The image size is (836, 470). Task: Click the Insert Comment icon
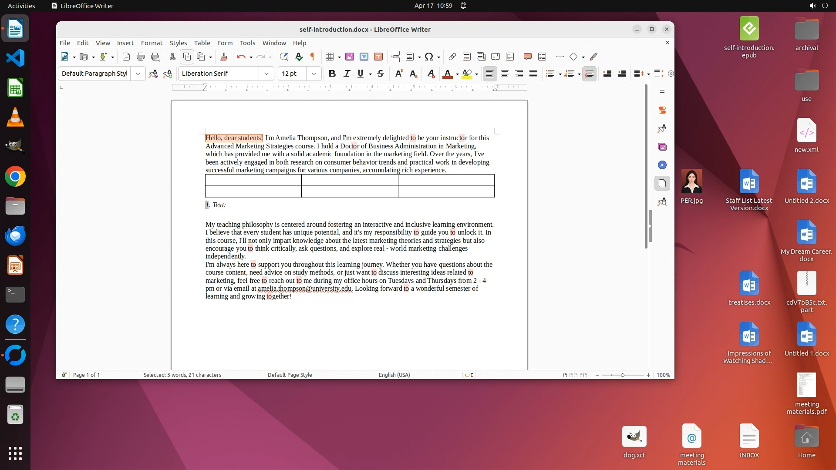pos(527,57)
